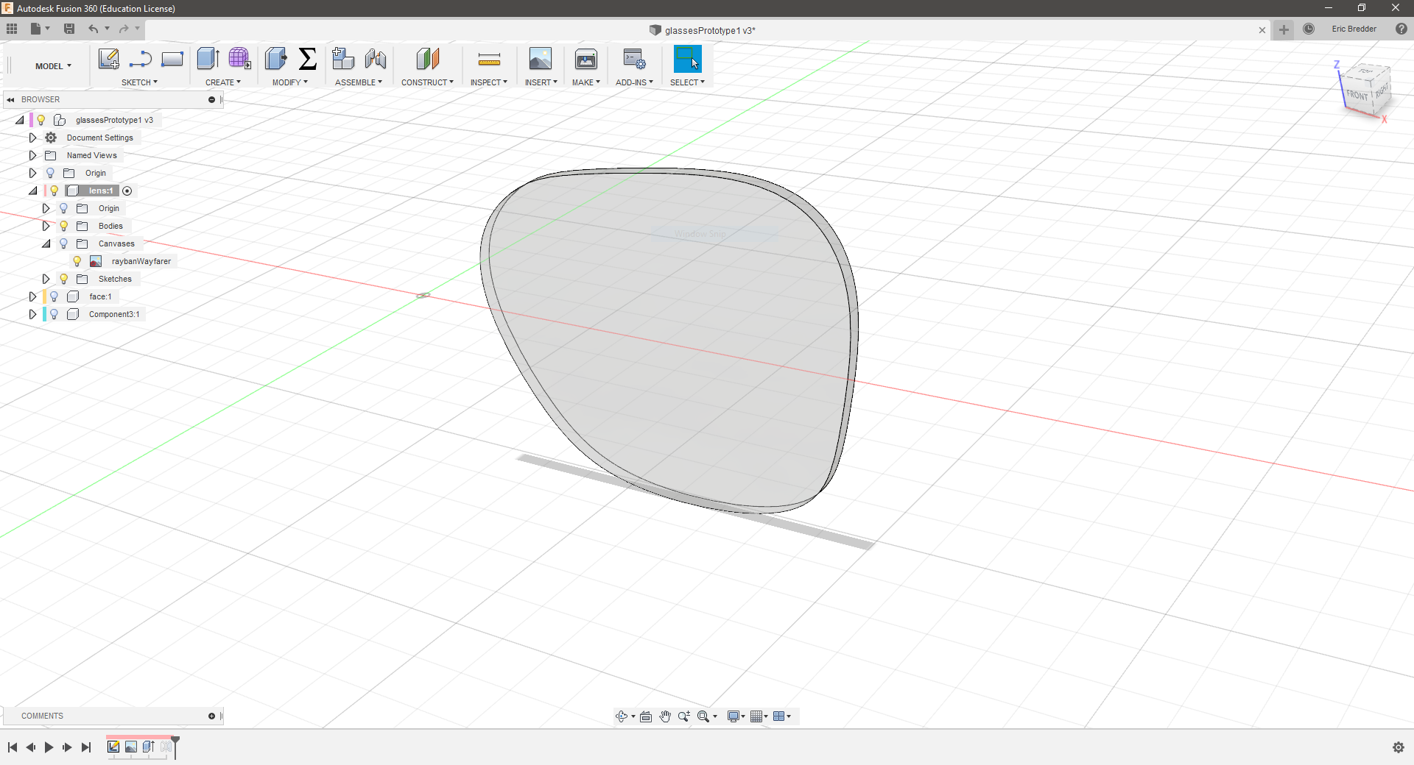Screen dimensions: 1414x765
Task: Open the MODIFY menu
Action: [x=289, y=82]
